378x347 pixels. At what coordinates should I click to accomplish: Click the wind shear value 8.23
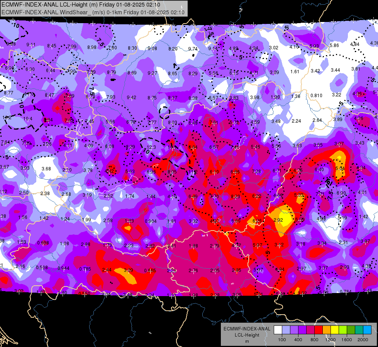pos(235,196)
